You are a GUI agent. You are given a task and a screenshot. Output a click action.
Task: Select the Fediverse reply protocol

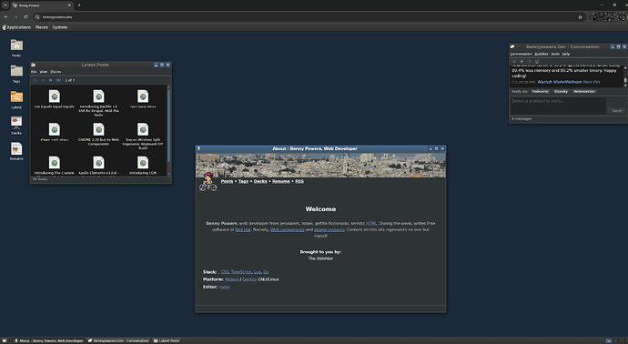coord(541,91)
